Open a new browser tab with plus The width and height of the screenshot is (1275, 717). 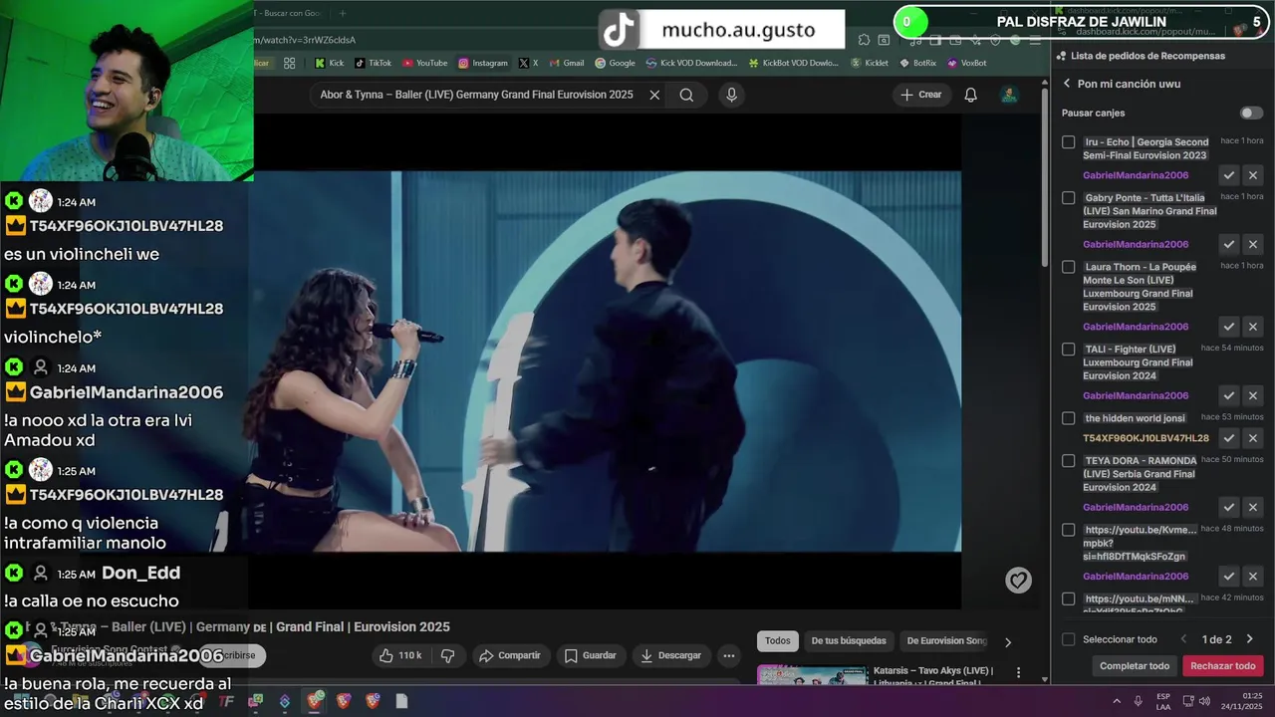coord(342,13)
